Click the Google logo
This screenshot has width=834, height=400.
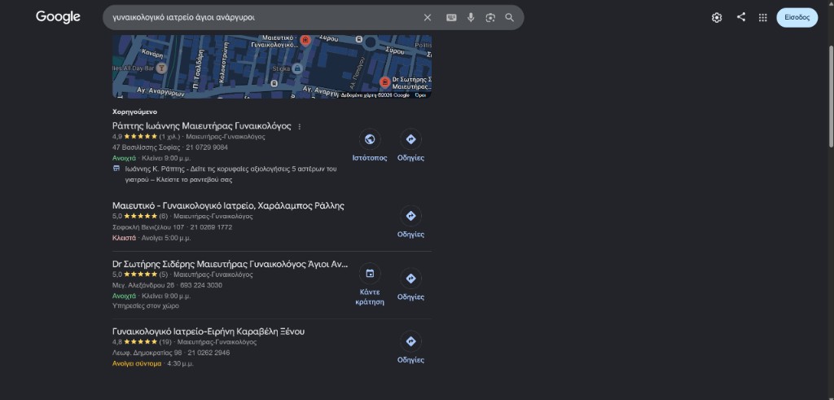58,17
